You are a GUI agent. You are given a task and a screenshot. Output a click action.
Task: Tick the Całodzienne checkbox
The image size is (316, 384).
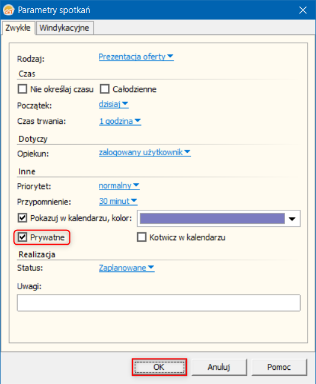point(104,89)
